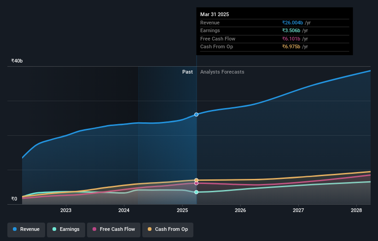Click the Past label on chart
Screen dimensions: 378x241
[x=187, y=72]
